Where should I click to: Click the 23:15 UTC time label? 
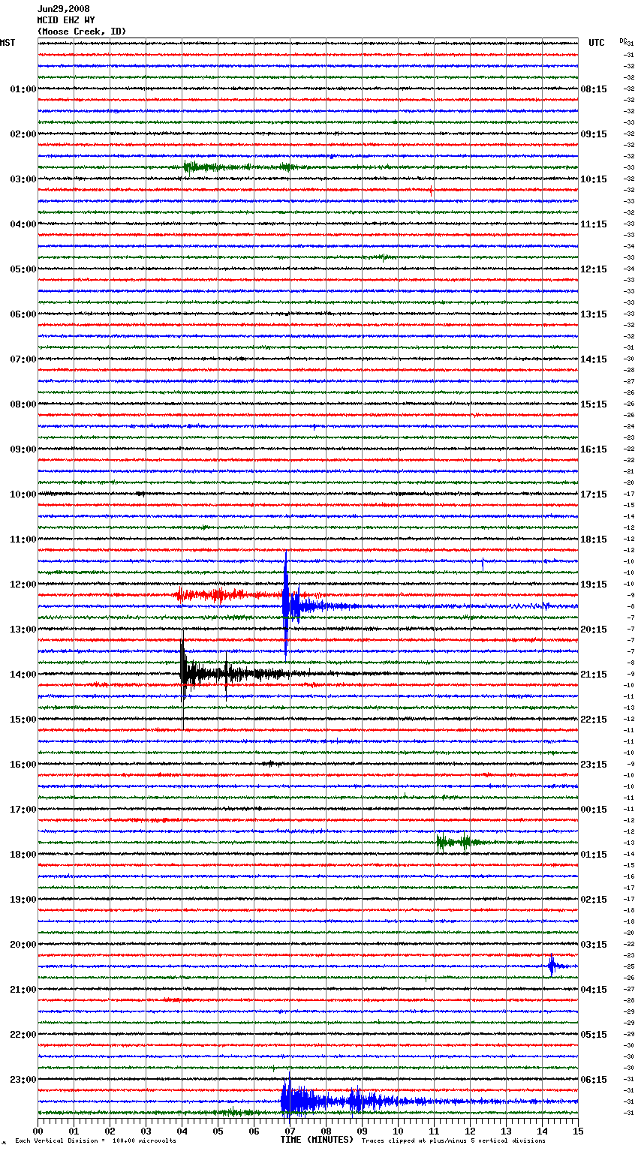pos(594,765)
